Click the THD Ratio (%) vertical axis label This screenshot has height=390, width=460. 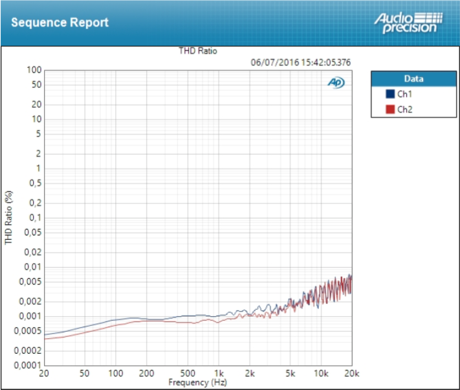pos(8,217)
